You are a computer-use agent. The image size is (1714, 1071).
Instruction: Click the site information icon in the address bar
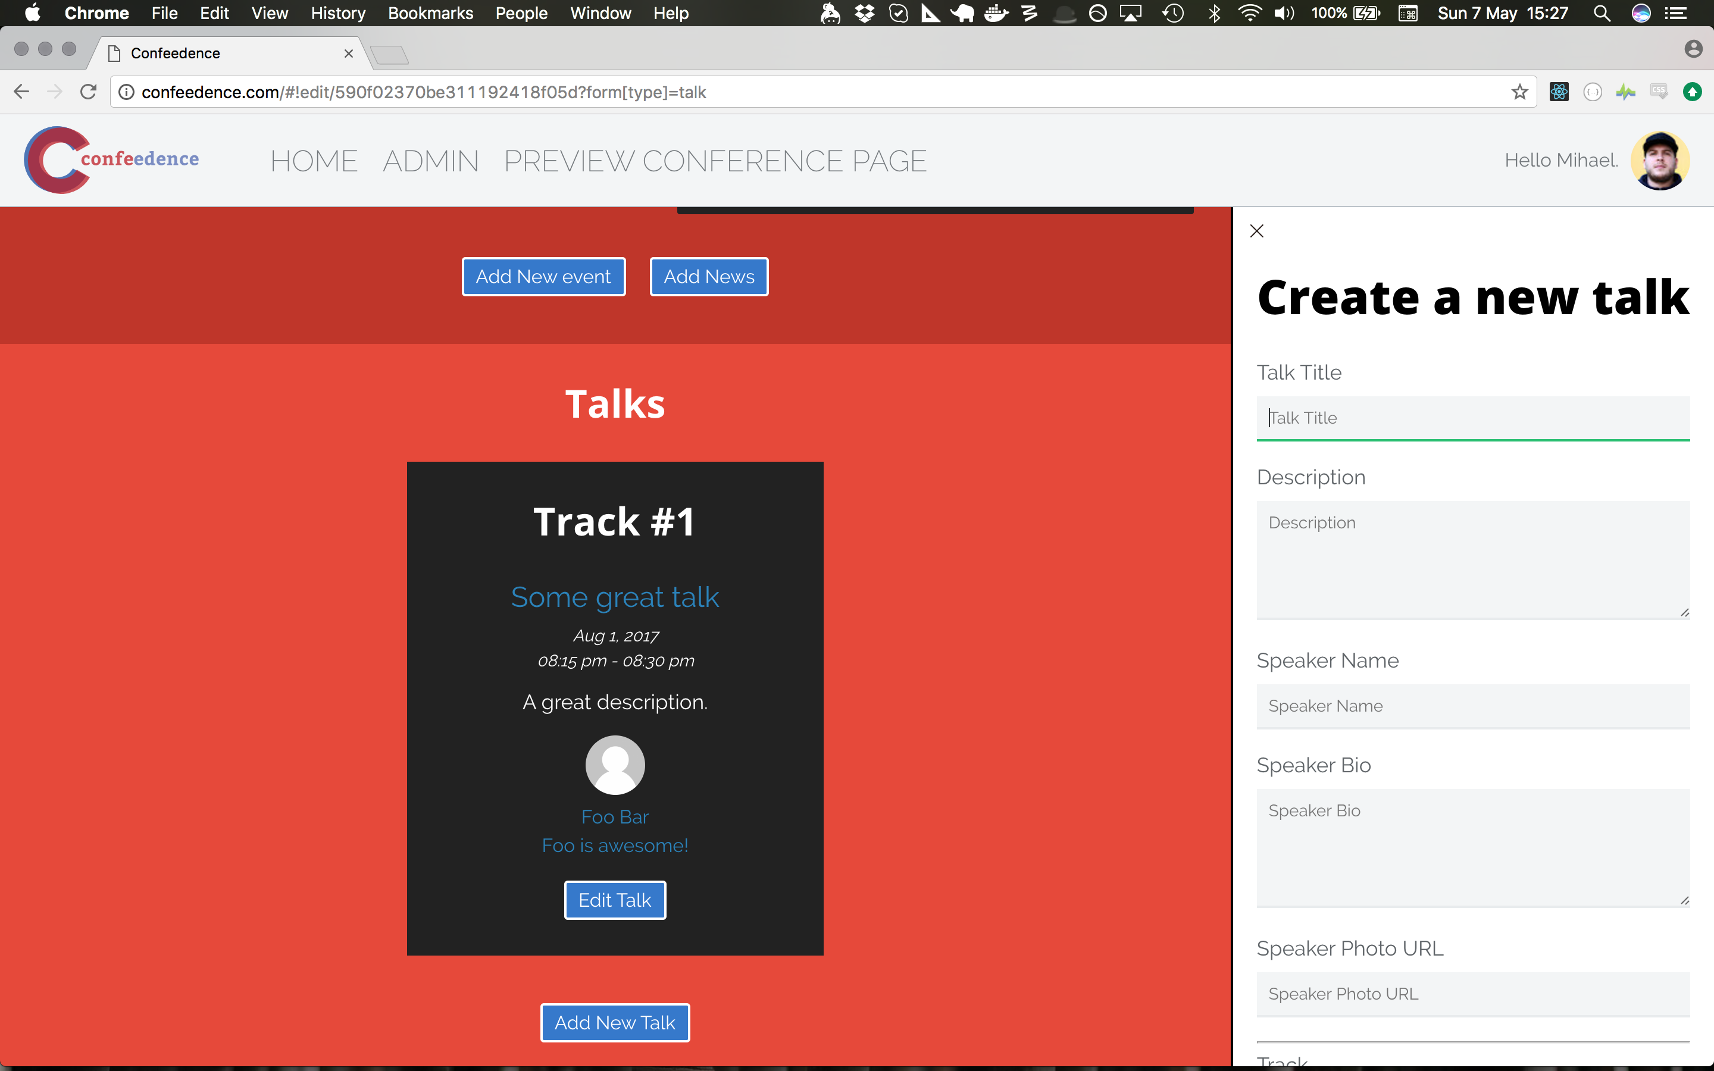click(126, 92)
